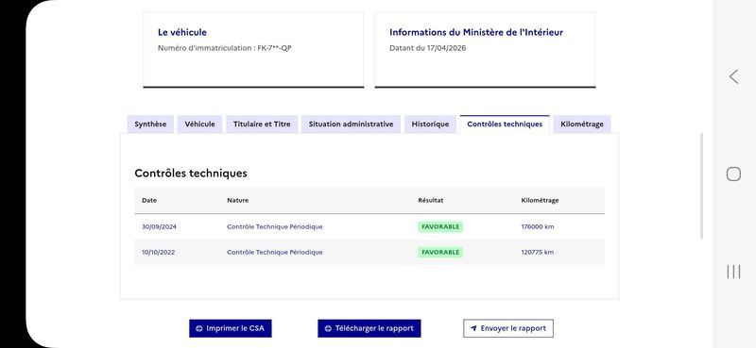The width and height of the screenshot is (756, 348).
Task: Click the Imprimer le CSA button
Action: 230,328
